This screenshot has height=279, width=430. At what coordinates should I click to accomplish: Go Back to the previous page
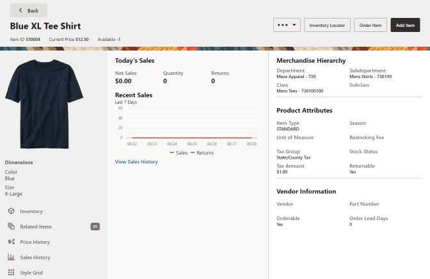(x=29, y=10)
